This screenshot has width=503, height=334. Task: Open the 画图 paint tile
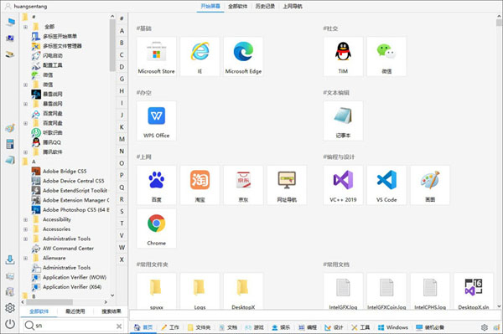tap(430, 185)
